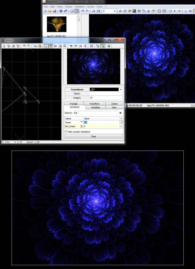This screenshot has height=269, width=195.
Task: Click the Search field containing 'line'
Action: pos(96,113)
